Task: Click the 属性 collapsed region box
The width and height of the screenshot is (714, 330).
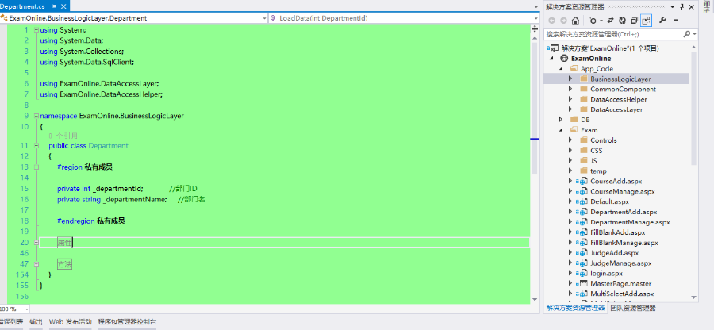Action: tap(65, 243)
